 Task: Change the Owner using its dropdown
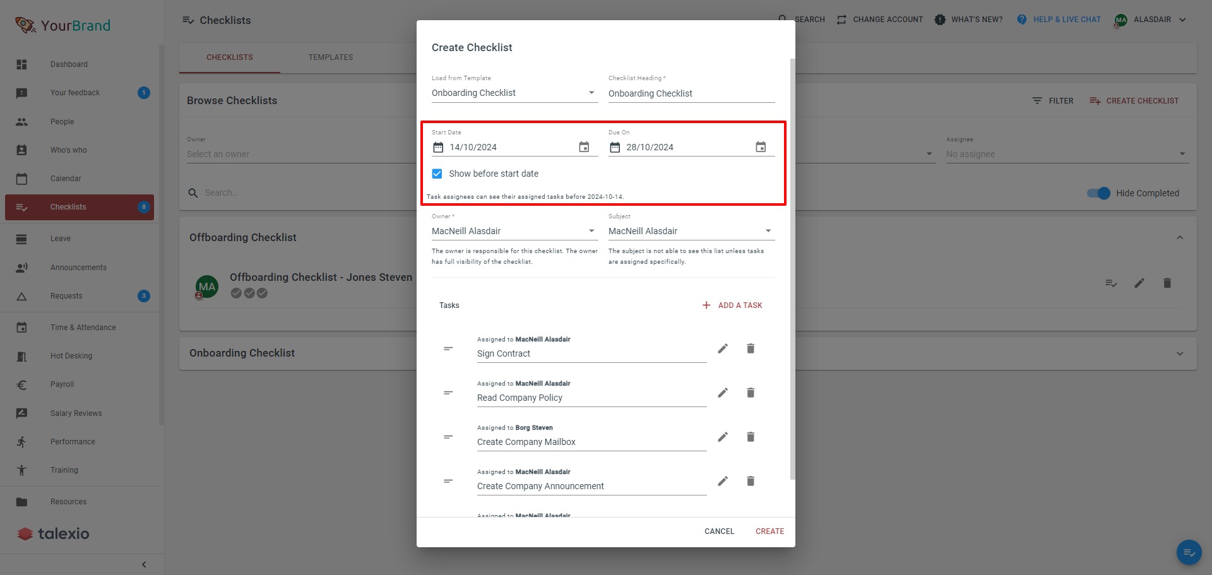(x=592, y=230)
